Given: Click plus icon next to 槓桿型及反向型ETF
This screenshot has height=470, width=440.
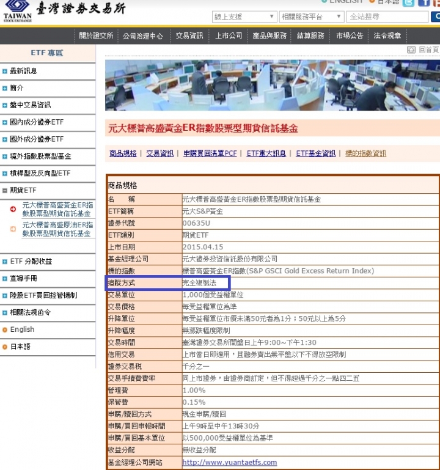Looking at the screenshot, I should tap(4, 174).
